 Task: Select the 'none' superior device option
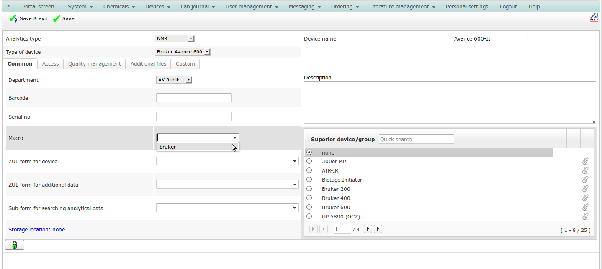309,152
